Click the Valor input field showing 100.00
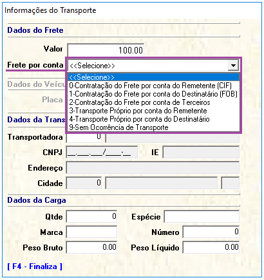This screenshot has height=280, width=264. (x=106, y=50)
